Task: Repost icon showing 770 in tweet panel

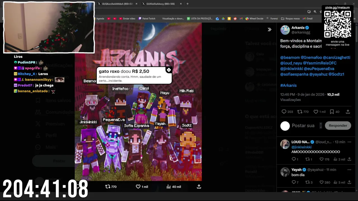Action: (x=300, y=112)
